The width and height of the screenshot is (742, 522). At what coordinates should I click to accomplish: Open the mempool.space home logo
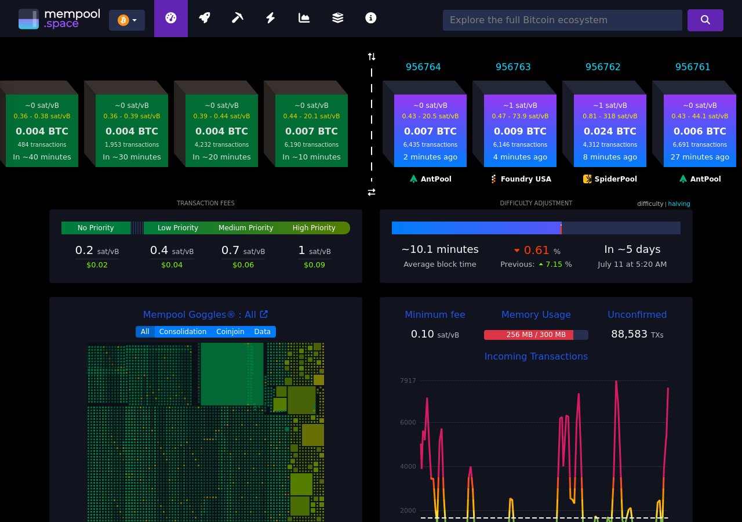coord(59,19)
